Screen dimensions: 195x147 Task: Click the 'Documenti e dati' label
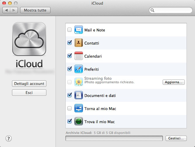[x=100, y=96]
